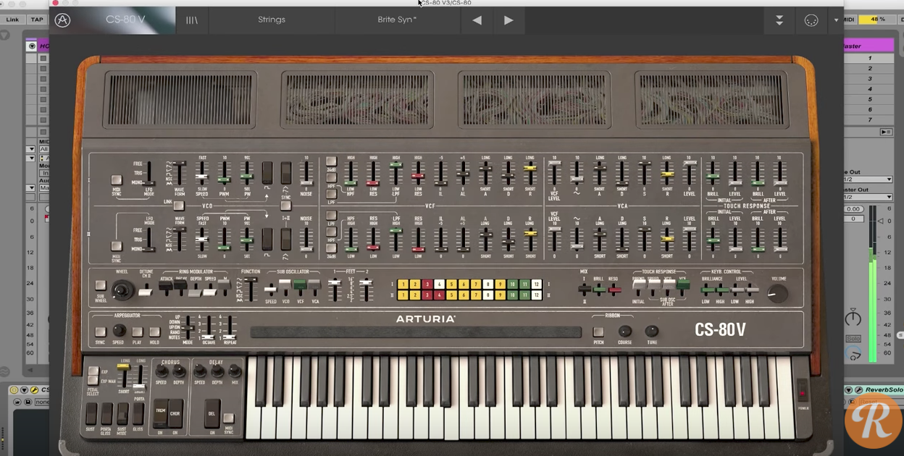
Task: Click the row I 24dB filter button
Action: click(x=331, y=162)
